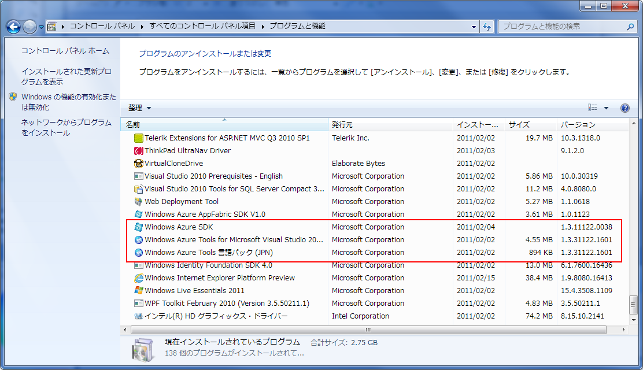This screenshot has width=643, height=370.
Task: Click the Refresh button in address bar
Action: point(487,27)
